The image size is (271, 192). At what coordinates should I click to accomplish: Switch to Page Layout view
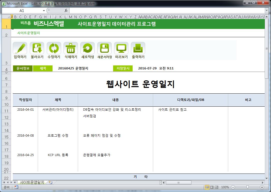coord(212,187)
